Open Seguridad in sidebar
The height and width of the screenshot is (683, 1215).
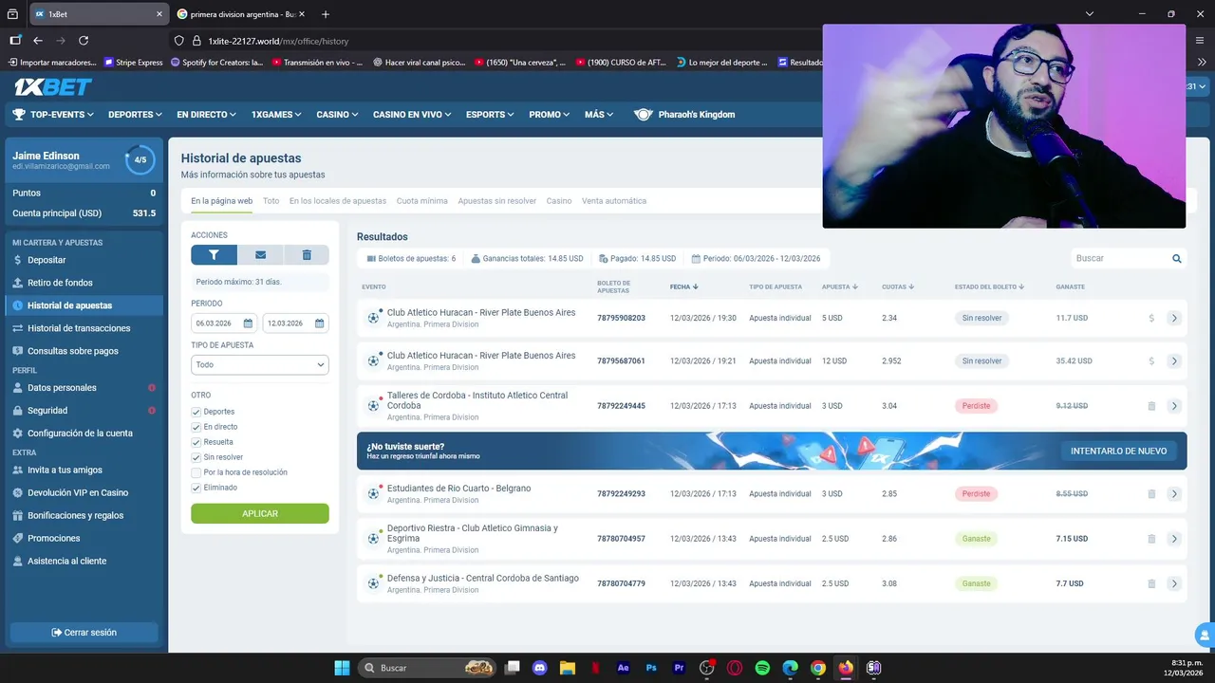click(47, 411)
